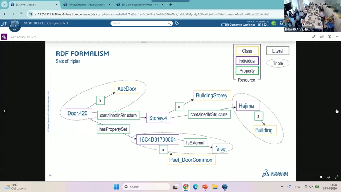
Task: Click the Literal legend box
Action: coord(278,51)
